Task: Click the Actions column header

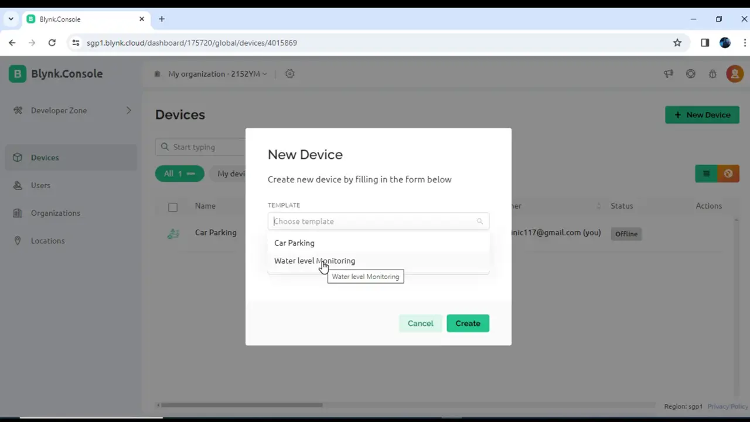Action: click(x=708, y=206)
